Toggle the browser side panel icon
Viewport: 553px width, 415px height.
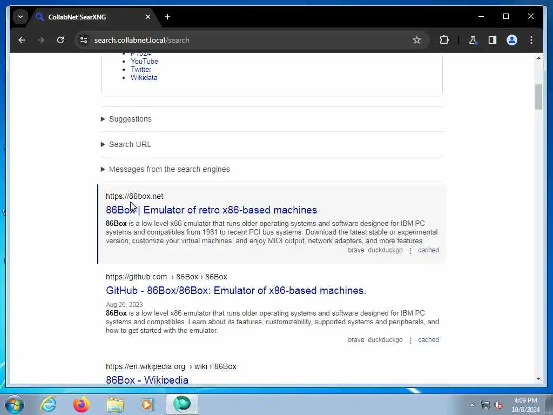point(493,40)
